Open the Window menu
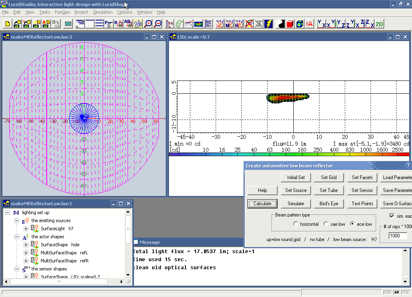Image resolution: width=412 pixels, height=297 pixels. pos(144,12)
